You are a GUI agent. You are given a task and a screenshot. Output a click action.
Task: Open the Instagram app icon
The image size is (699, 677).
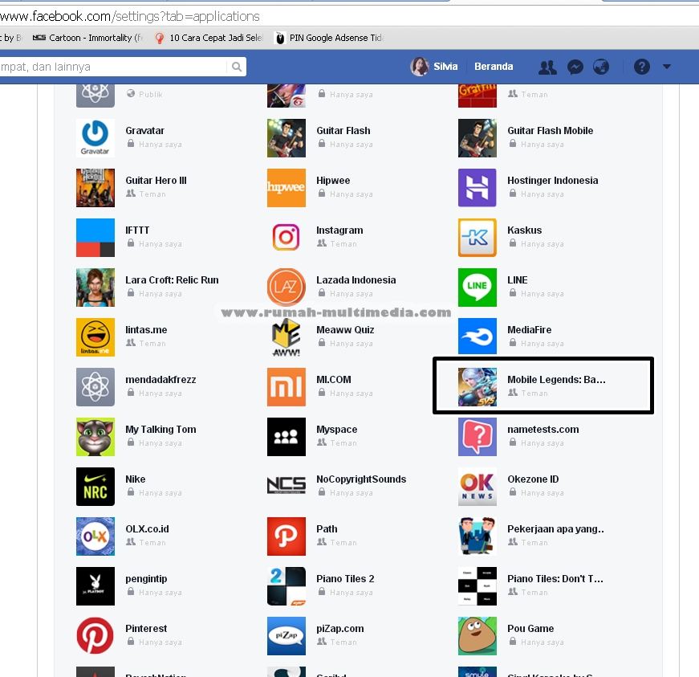click(287, 238)
